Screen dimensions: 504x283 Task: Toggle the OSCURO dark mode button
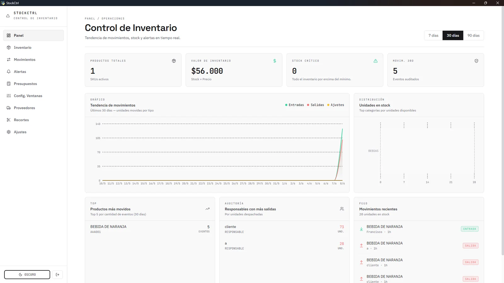(x=27, y=275)
